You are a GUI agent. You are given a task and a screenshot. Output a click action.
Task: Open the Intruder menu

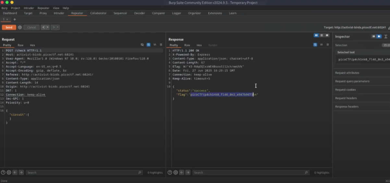[29, 8]
